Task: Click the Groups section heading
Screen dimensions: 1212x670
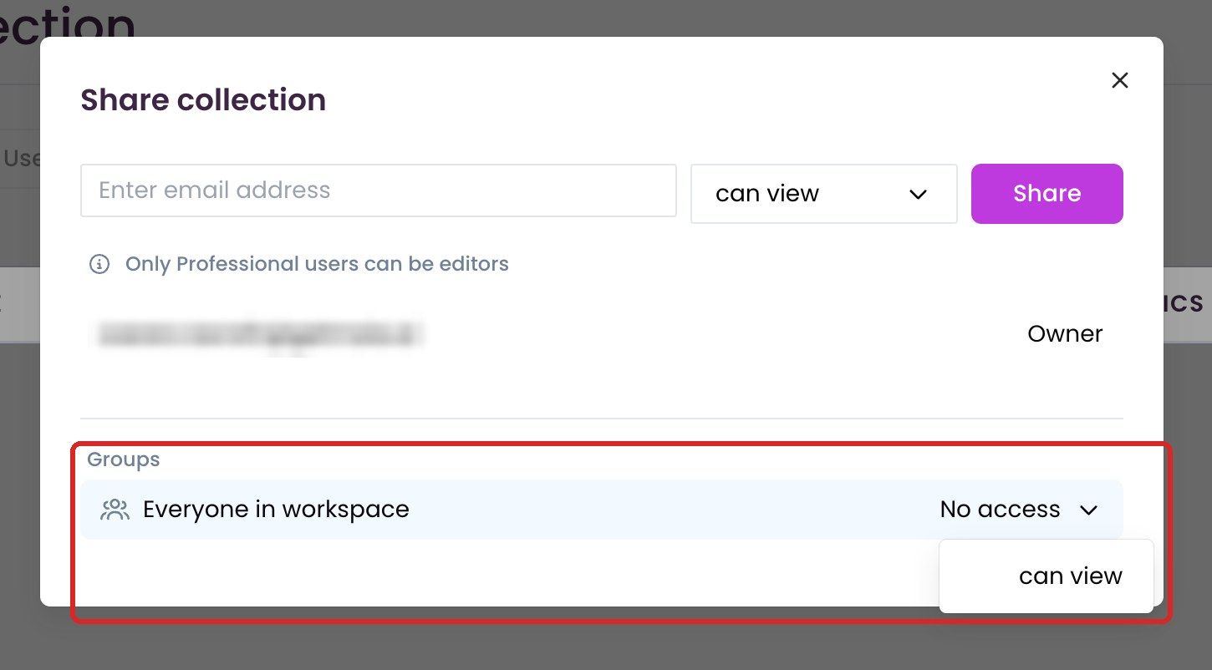Action: click(x=123, y=459)
